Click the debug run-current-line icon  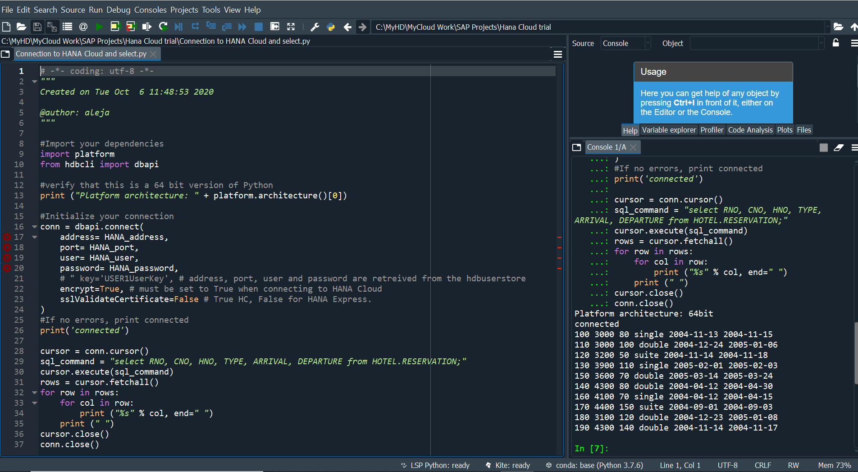pyautogui.click(x=195, y=27)
